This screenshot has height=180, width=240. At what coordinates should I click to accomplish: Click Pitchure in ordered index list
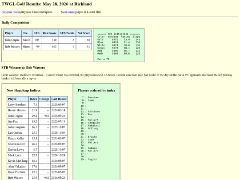(94, 112)
